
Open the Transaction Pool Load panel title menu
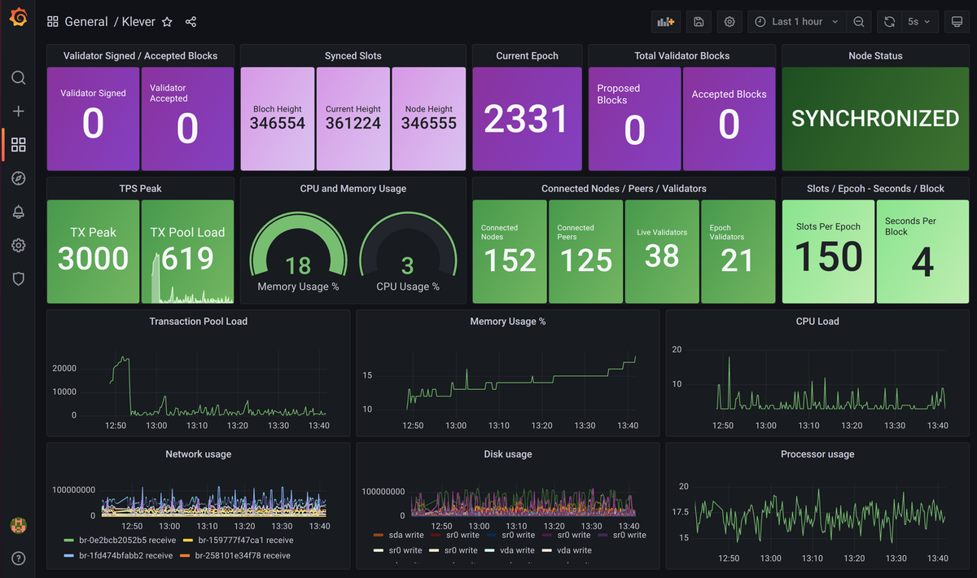(x=199, y=322)
